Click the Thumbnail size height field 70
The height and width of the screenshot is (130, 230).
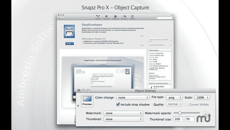[x=190, y=119]
